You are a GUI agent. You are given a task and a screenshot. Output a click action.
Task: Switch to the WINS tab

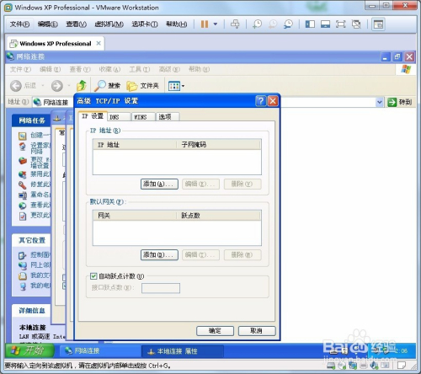click(x=143, y=117)
